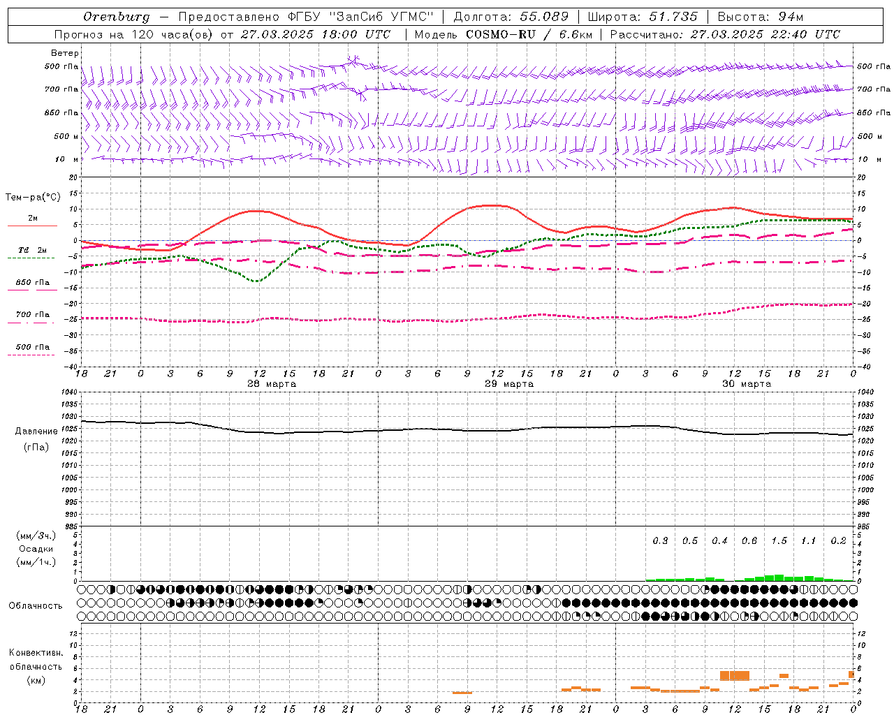
Task: Click the Давление panel label
Action: pos(36,432)
